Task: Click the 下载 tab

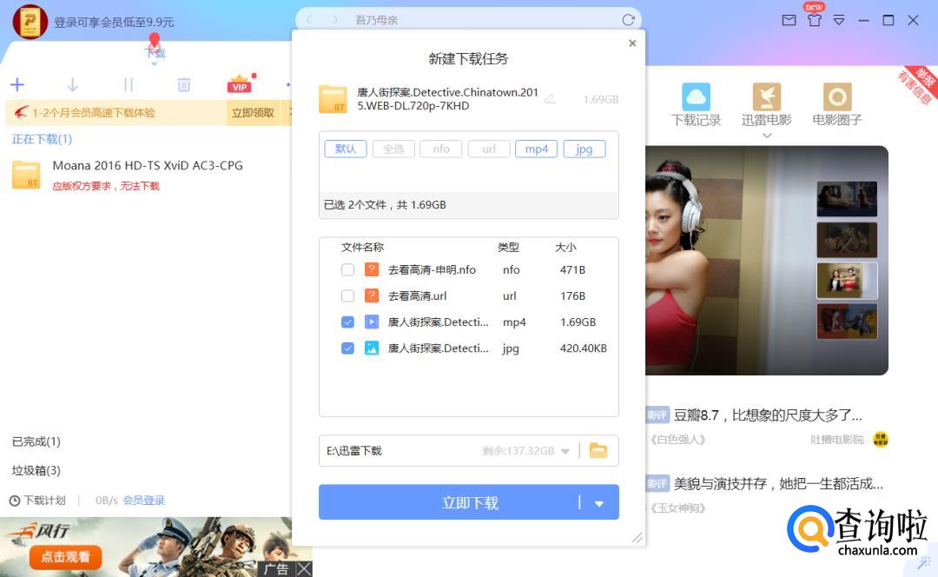Action: coord(155,53)
